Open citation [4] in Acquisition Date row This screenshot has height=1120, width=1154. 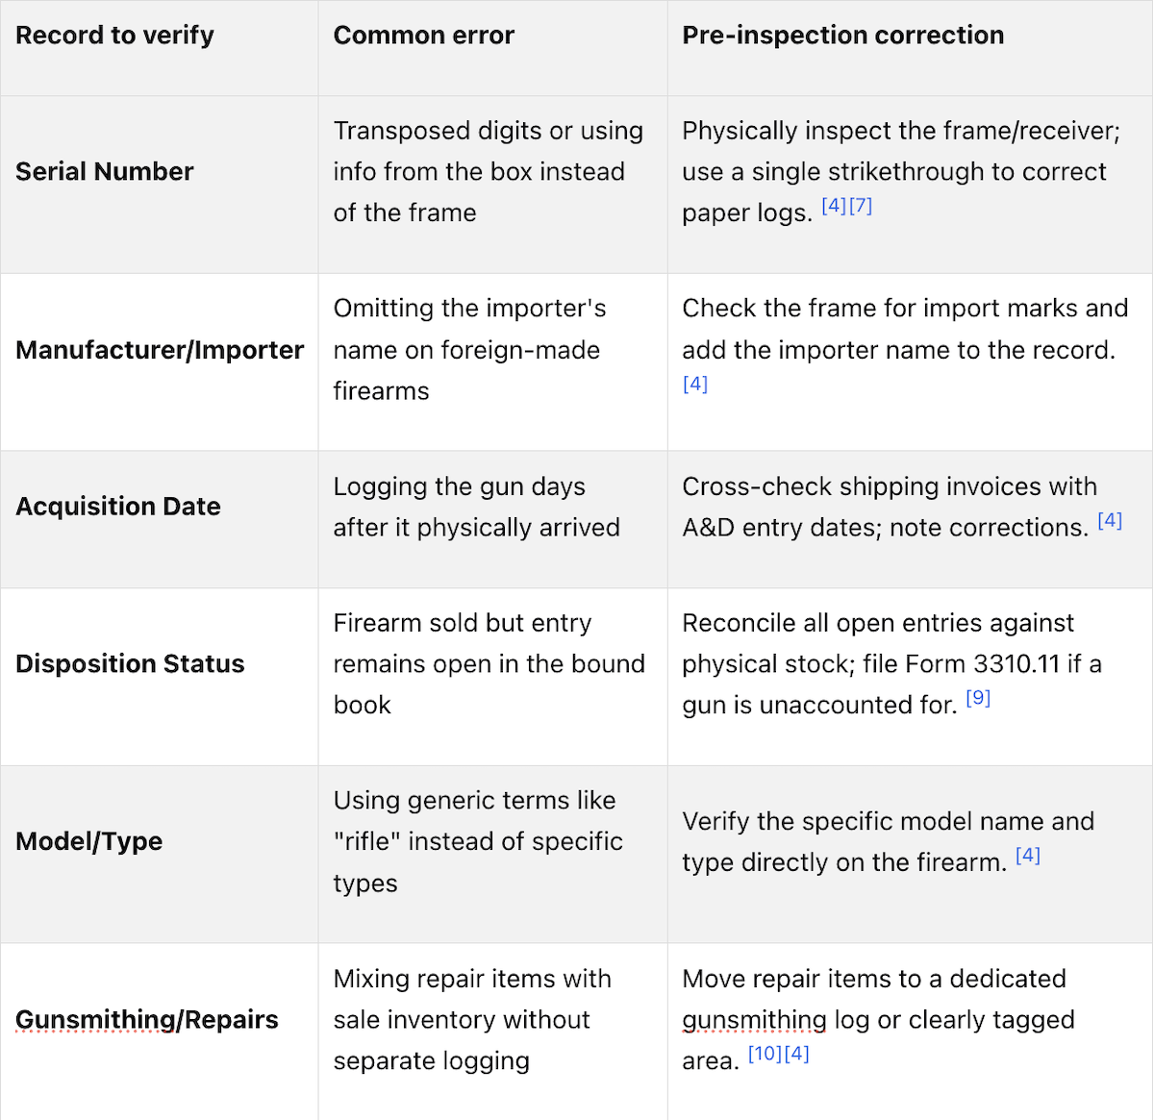[x=1110, y=520]
